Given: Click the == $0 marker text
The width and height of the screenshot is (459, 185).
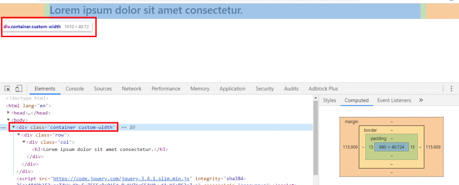Looking at the screenshot, I should click(x=128, y=128).
